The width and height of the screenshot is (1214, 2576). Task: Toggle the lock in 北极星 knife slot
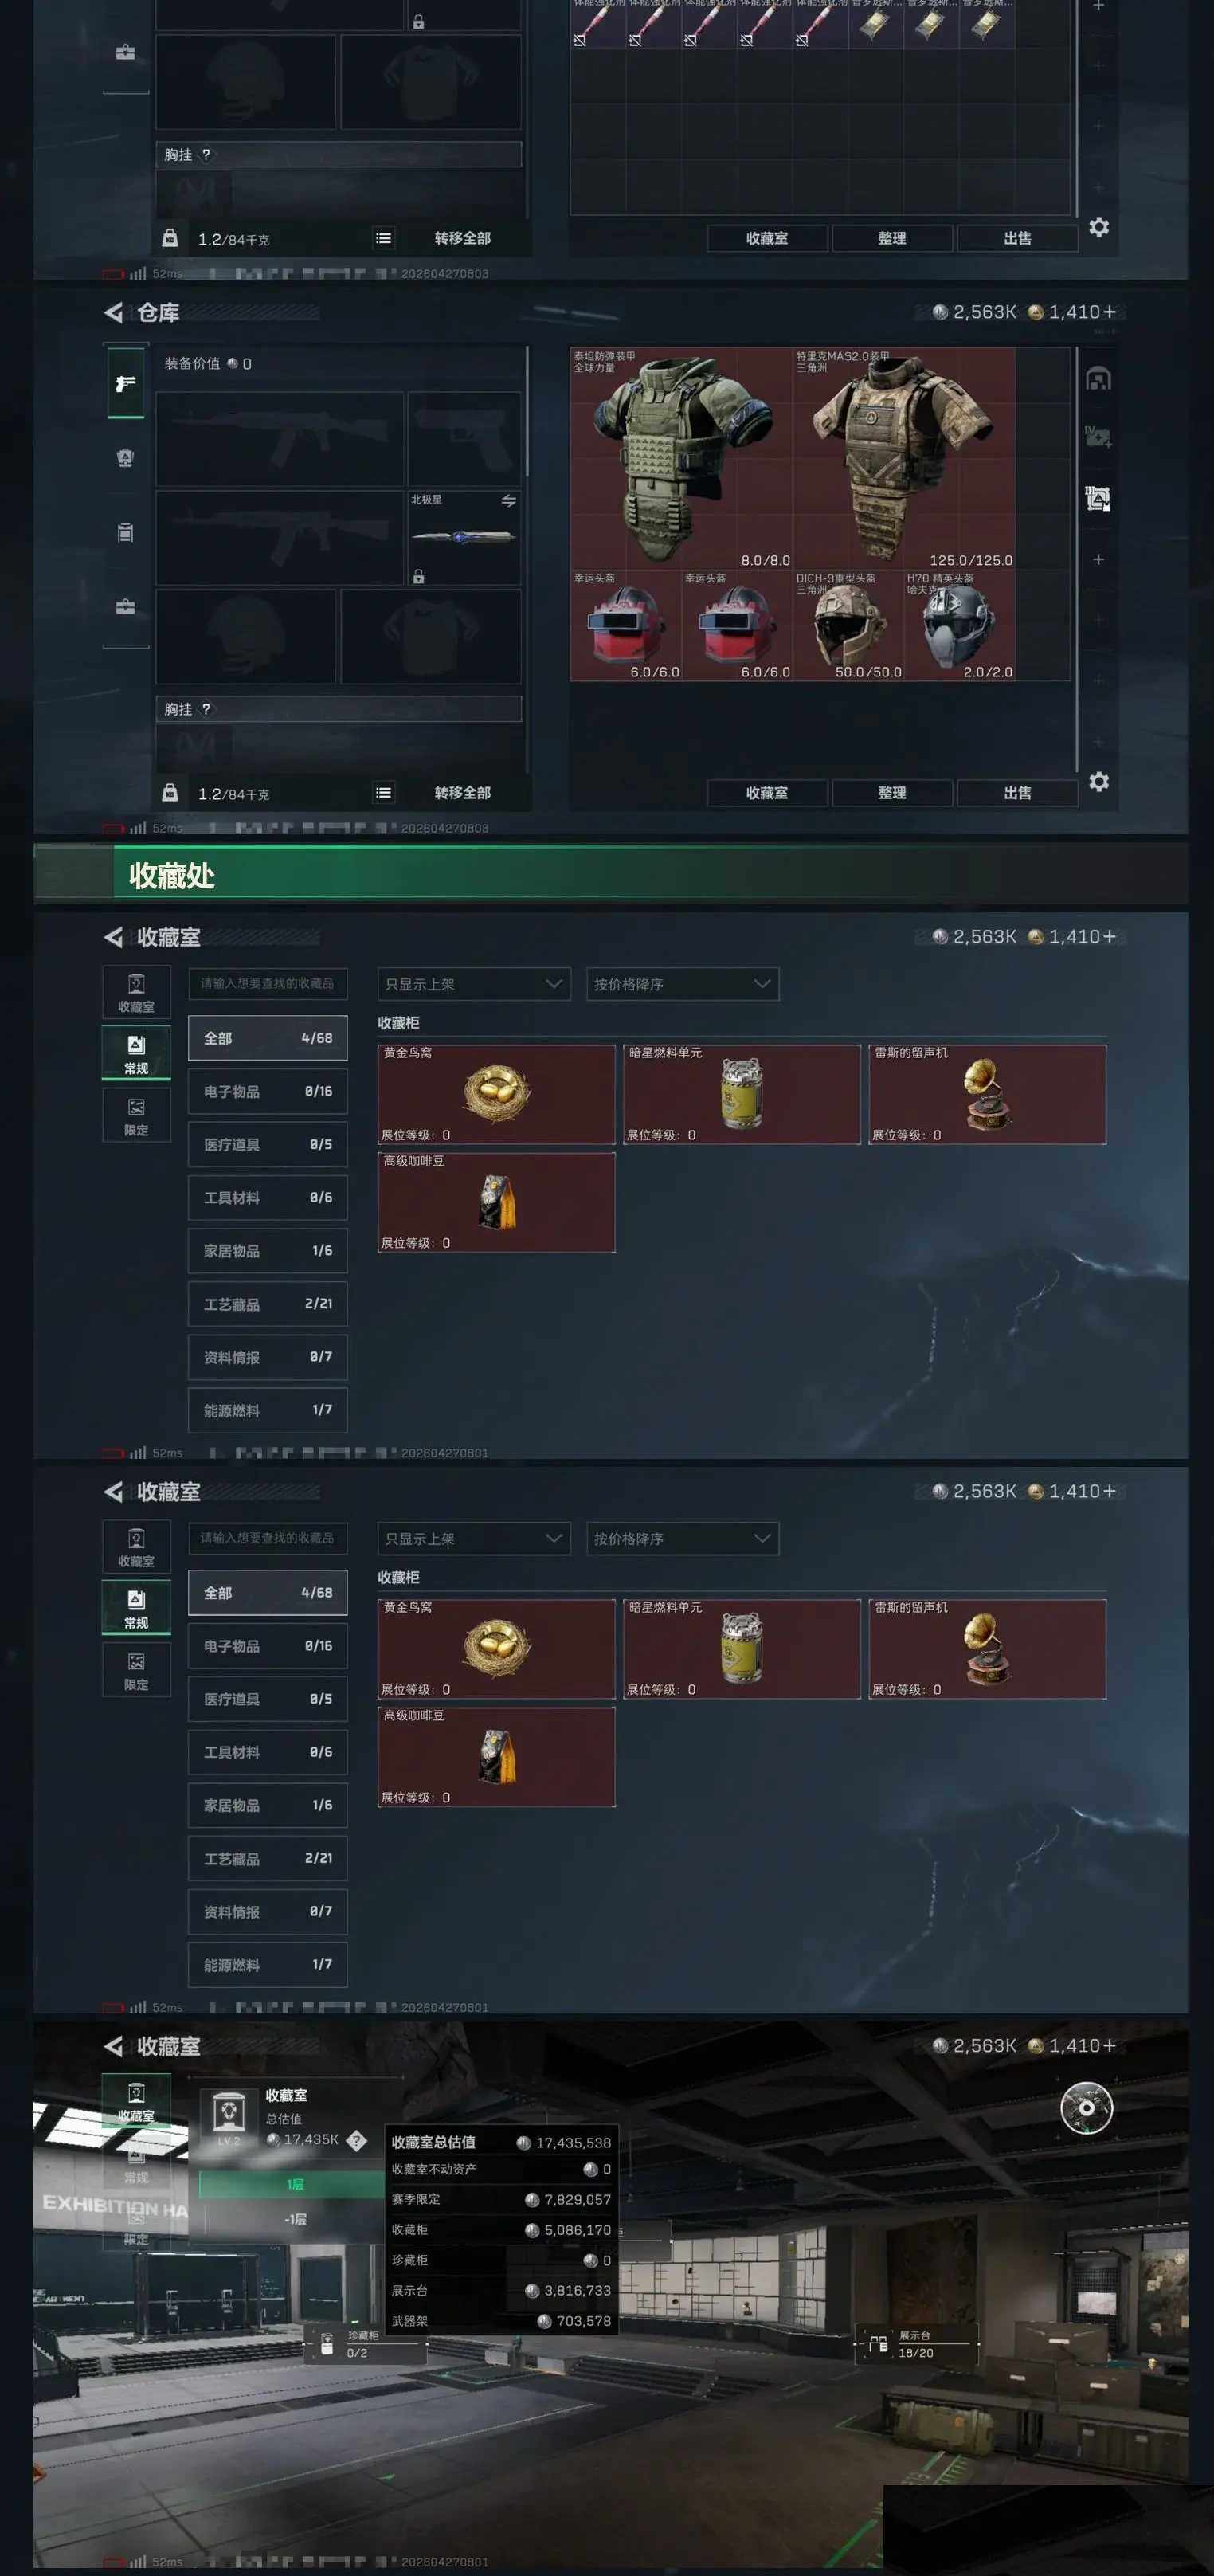[418, 576]
